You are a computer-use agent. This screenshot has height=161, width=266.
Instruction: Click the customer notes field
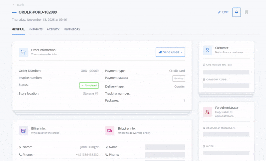(x=226, y=72)
